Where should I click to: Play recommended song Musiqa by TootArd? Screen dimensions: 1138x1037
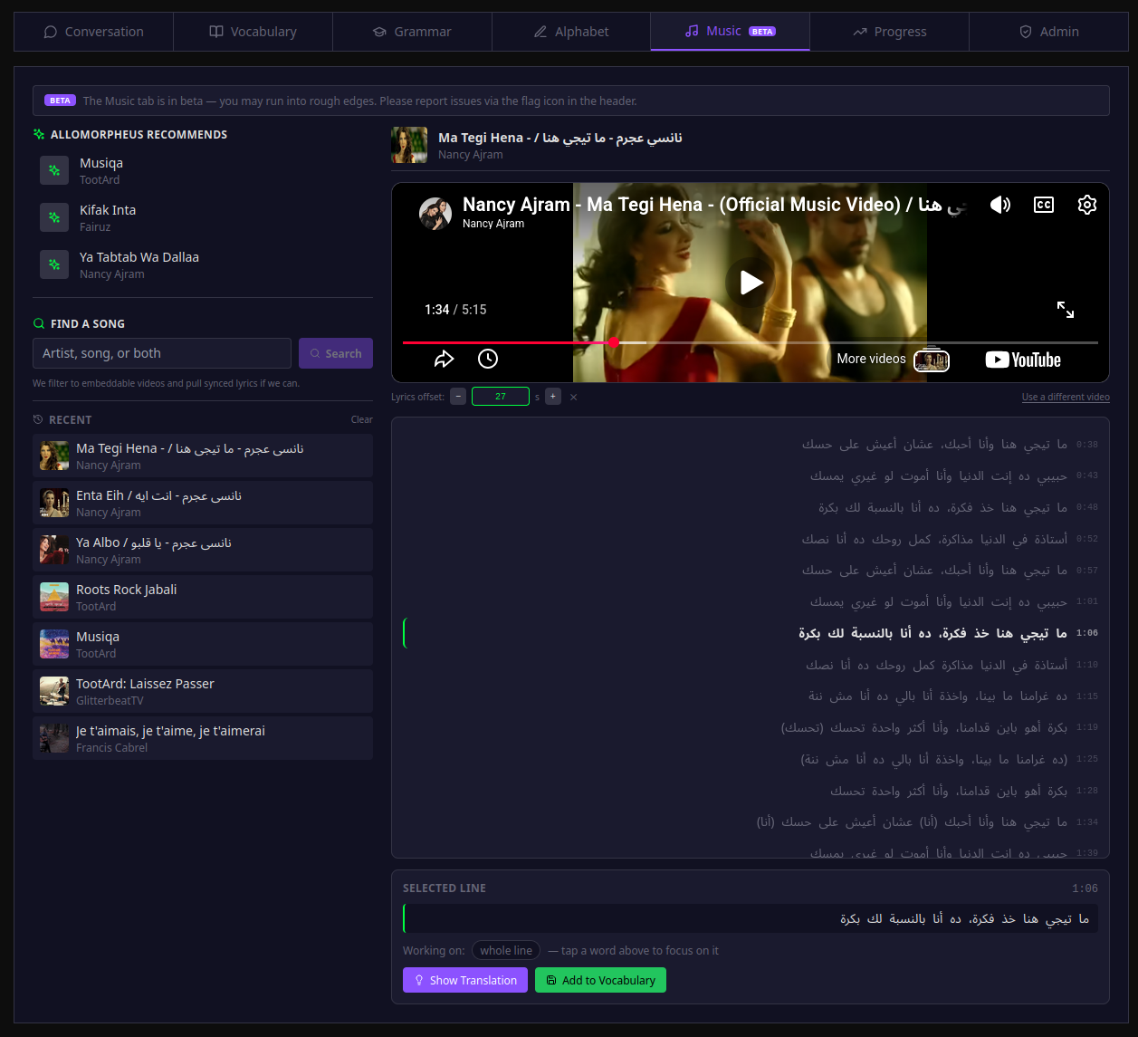click(203, 170)
